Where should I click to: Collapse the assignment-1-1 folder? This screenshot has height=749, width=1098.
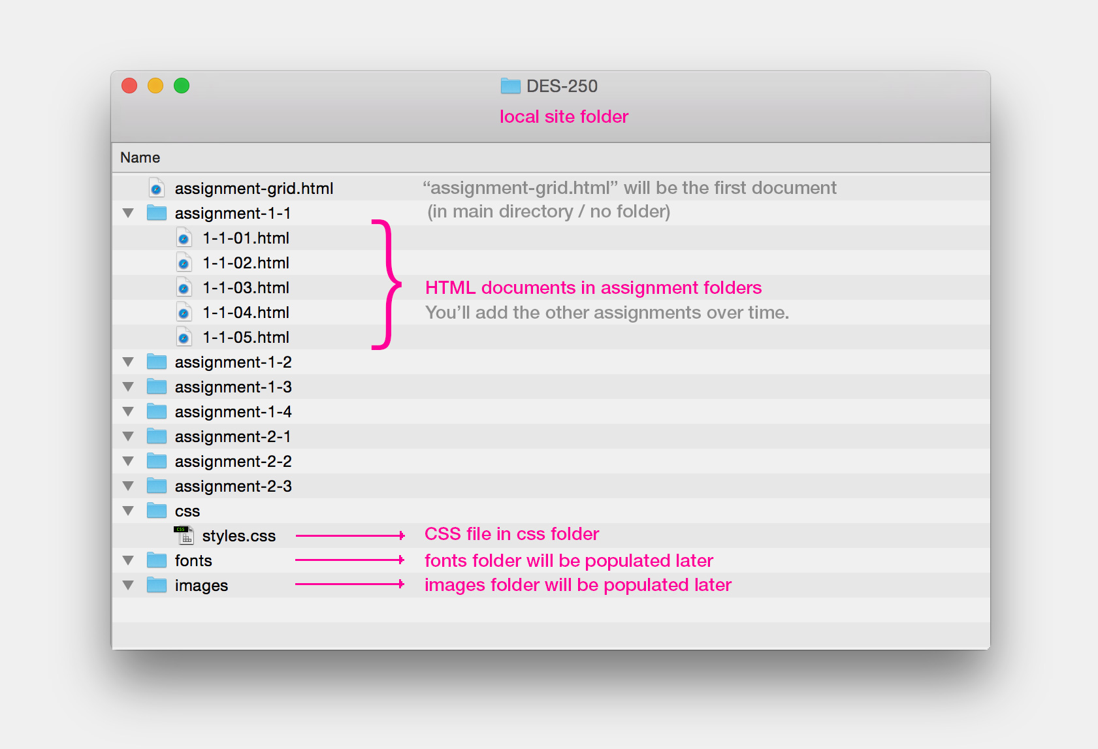click(128, 213)
